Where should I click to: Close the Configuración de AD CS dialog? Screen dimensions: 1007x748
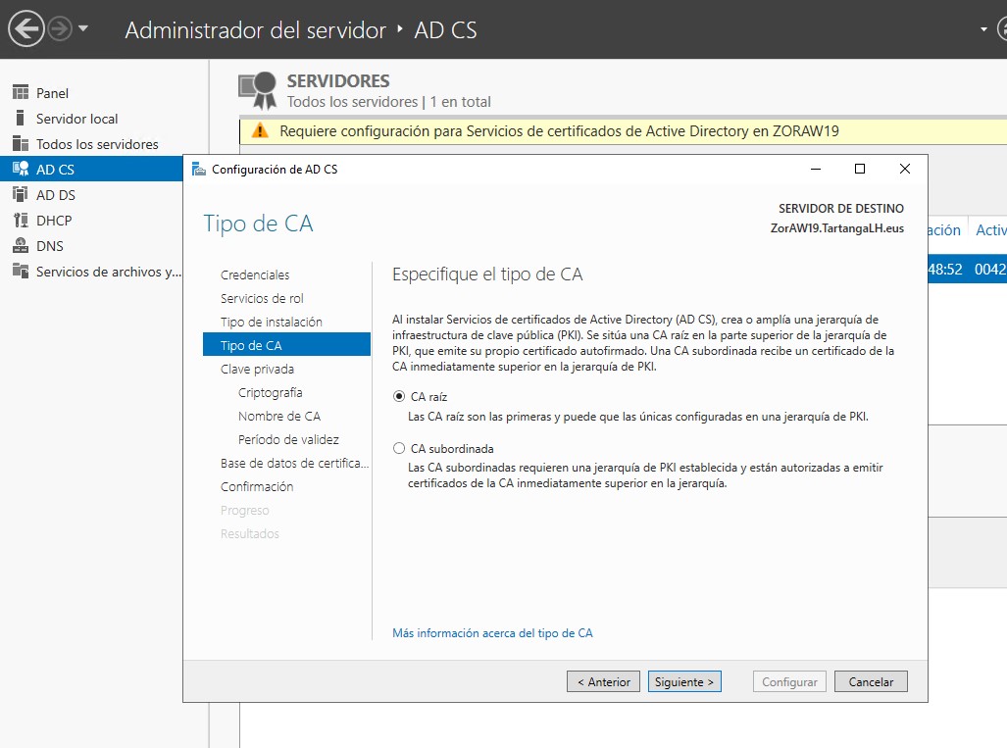pyautogui.click(x=905, y=169)
